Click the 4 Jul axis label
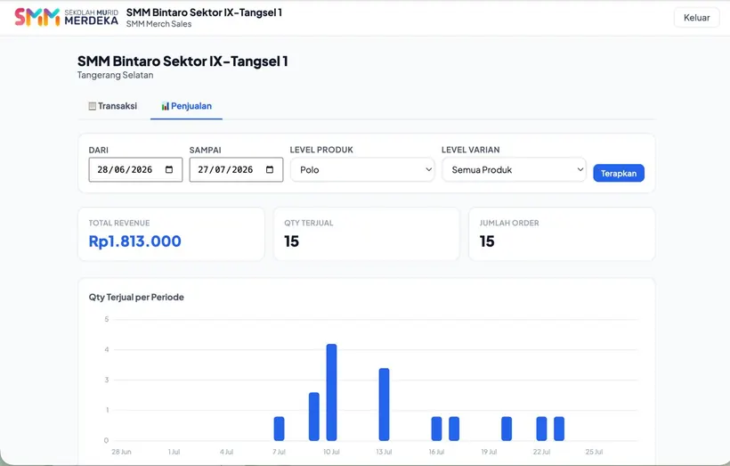Viewport: 730px width, 466px height. coord(227,452)
